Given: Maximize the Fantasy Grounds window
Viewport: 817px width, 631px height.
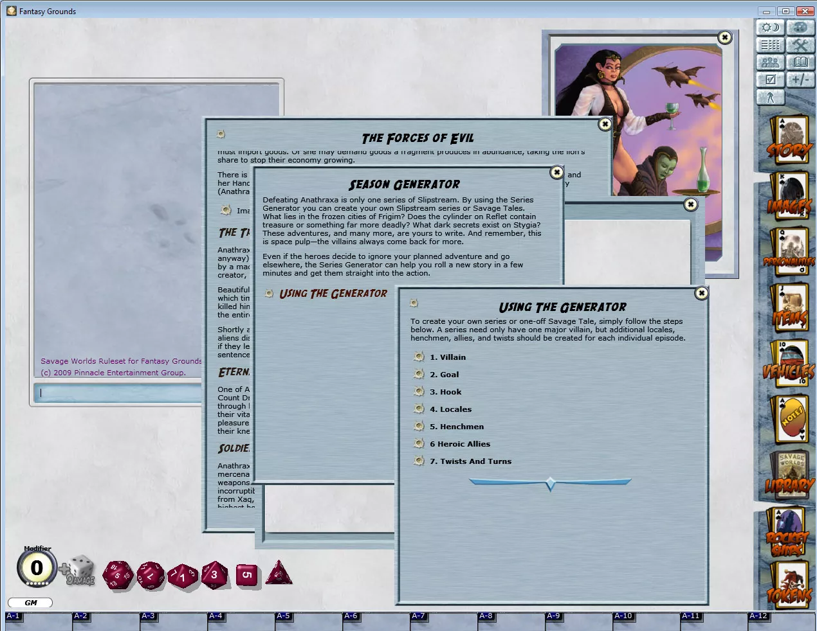Looking at the screenshot, I should (x=785, y=11).
